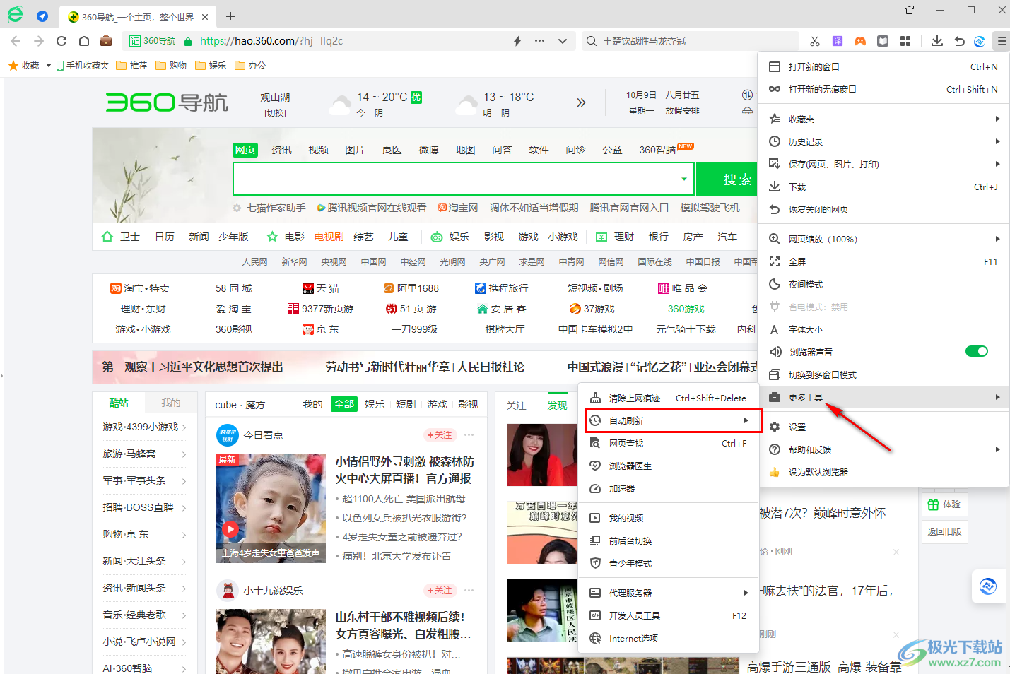Click the green 搜索 button
Screen dimensions: 1010x674
pos(727,179)
